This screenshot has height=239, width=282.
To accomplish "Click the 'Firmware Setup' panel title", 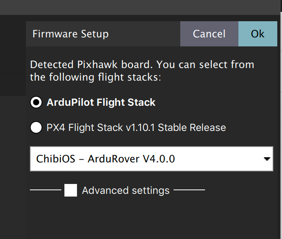I will click(x=71, y=34).
